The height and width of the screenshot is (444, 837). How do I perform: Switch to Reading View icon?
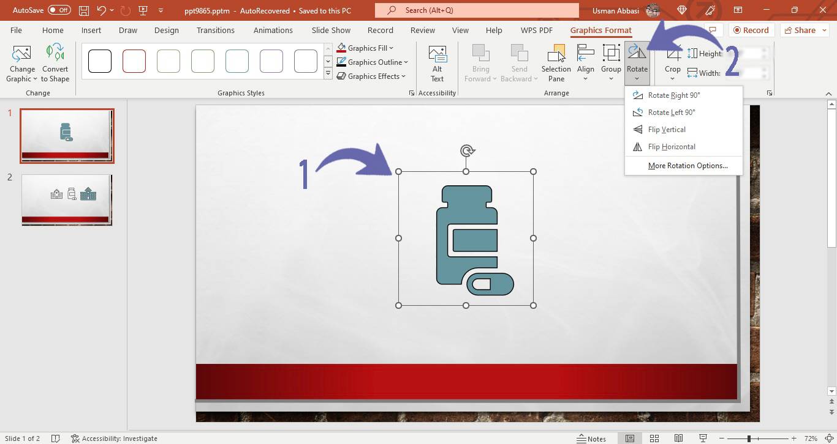[x=678, y=438]
